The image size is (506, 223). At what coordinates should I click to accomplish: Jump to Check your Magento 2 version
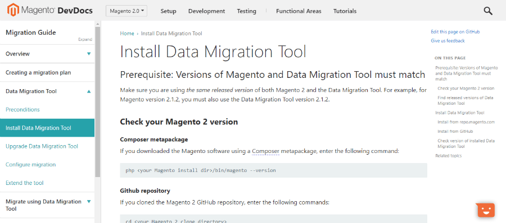click(466, 88)
